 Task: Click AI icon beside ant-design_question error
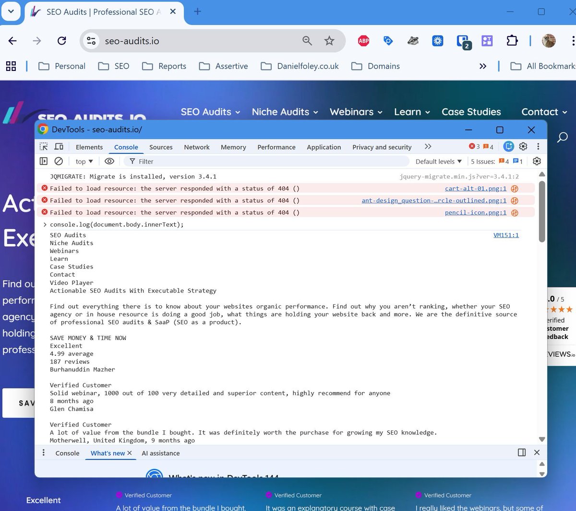[515, 201]
